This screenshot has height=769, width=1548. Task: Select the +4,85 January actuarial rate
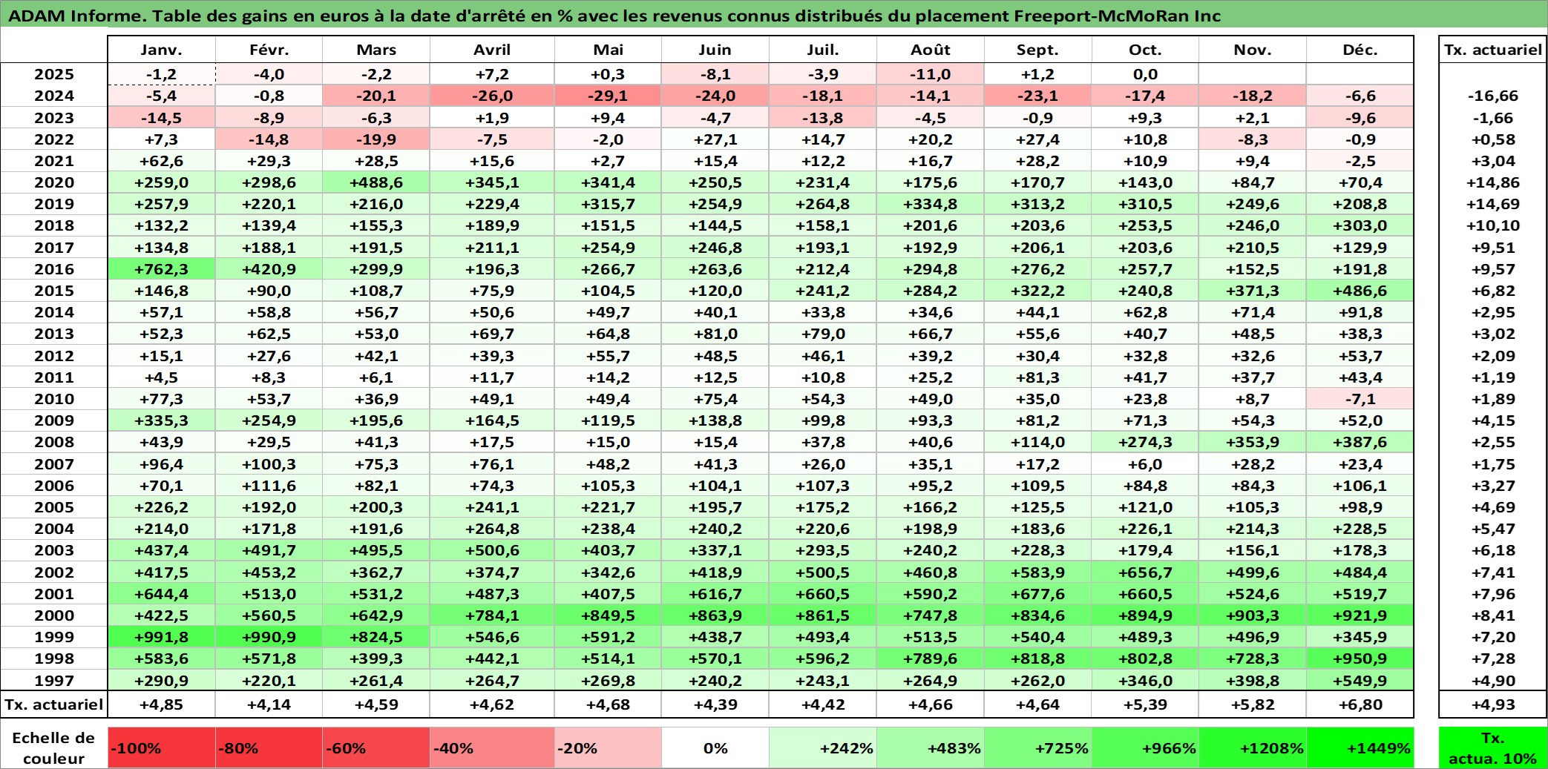coord(162,704)
